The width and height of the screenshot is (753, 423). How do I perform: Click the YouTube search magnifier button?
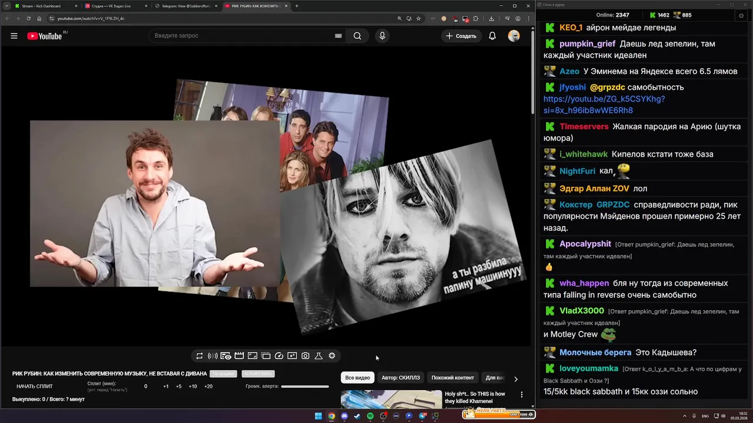click(357, 36)
